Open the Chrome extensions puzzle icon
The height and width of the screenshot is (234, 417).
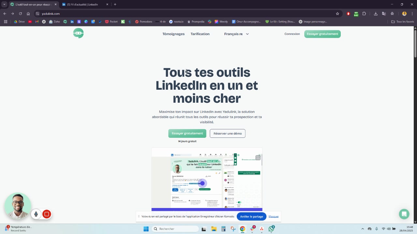click(x=364, y=14)
